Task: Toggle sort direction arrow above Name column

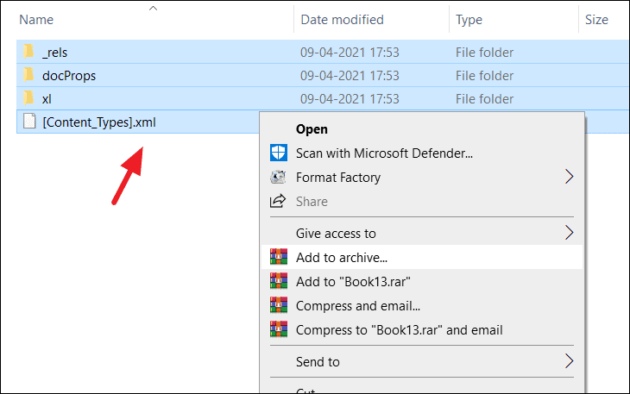Action: tap(153, 8)
